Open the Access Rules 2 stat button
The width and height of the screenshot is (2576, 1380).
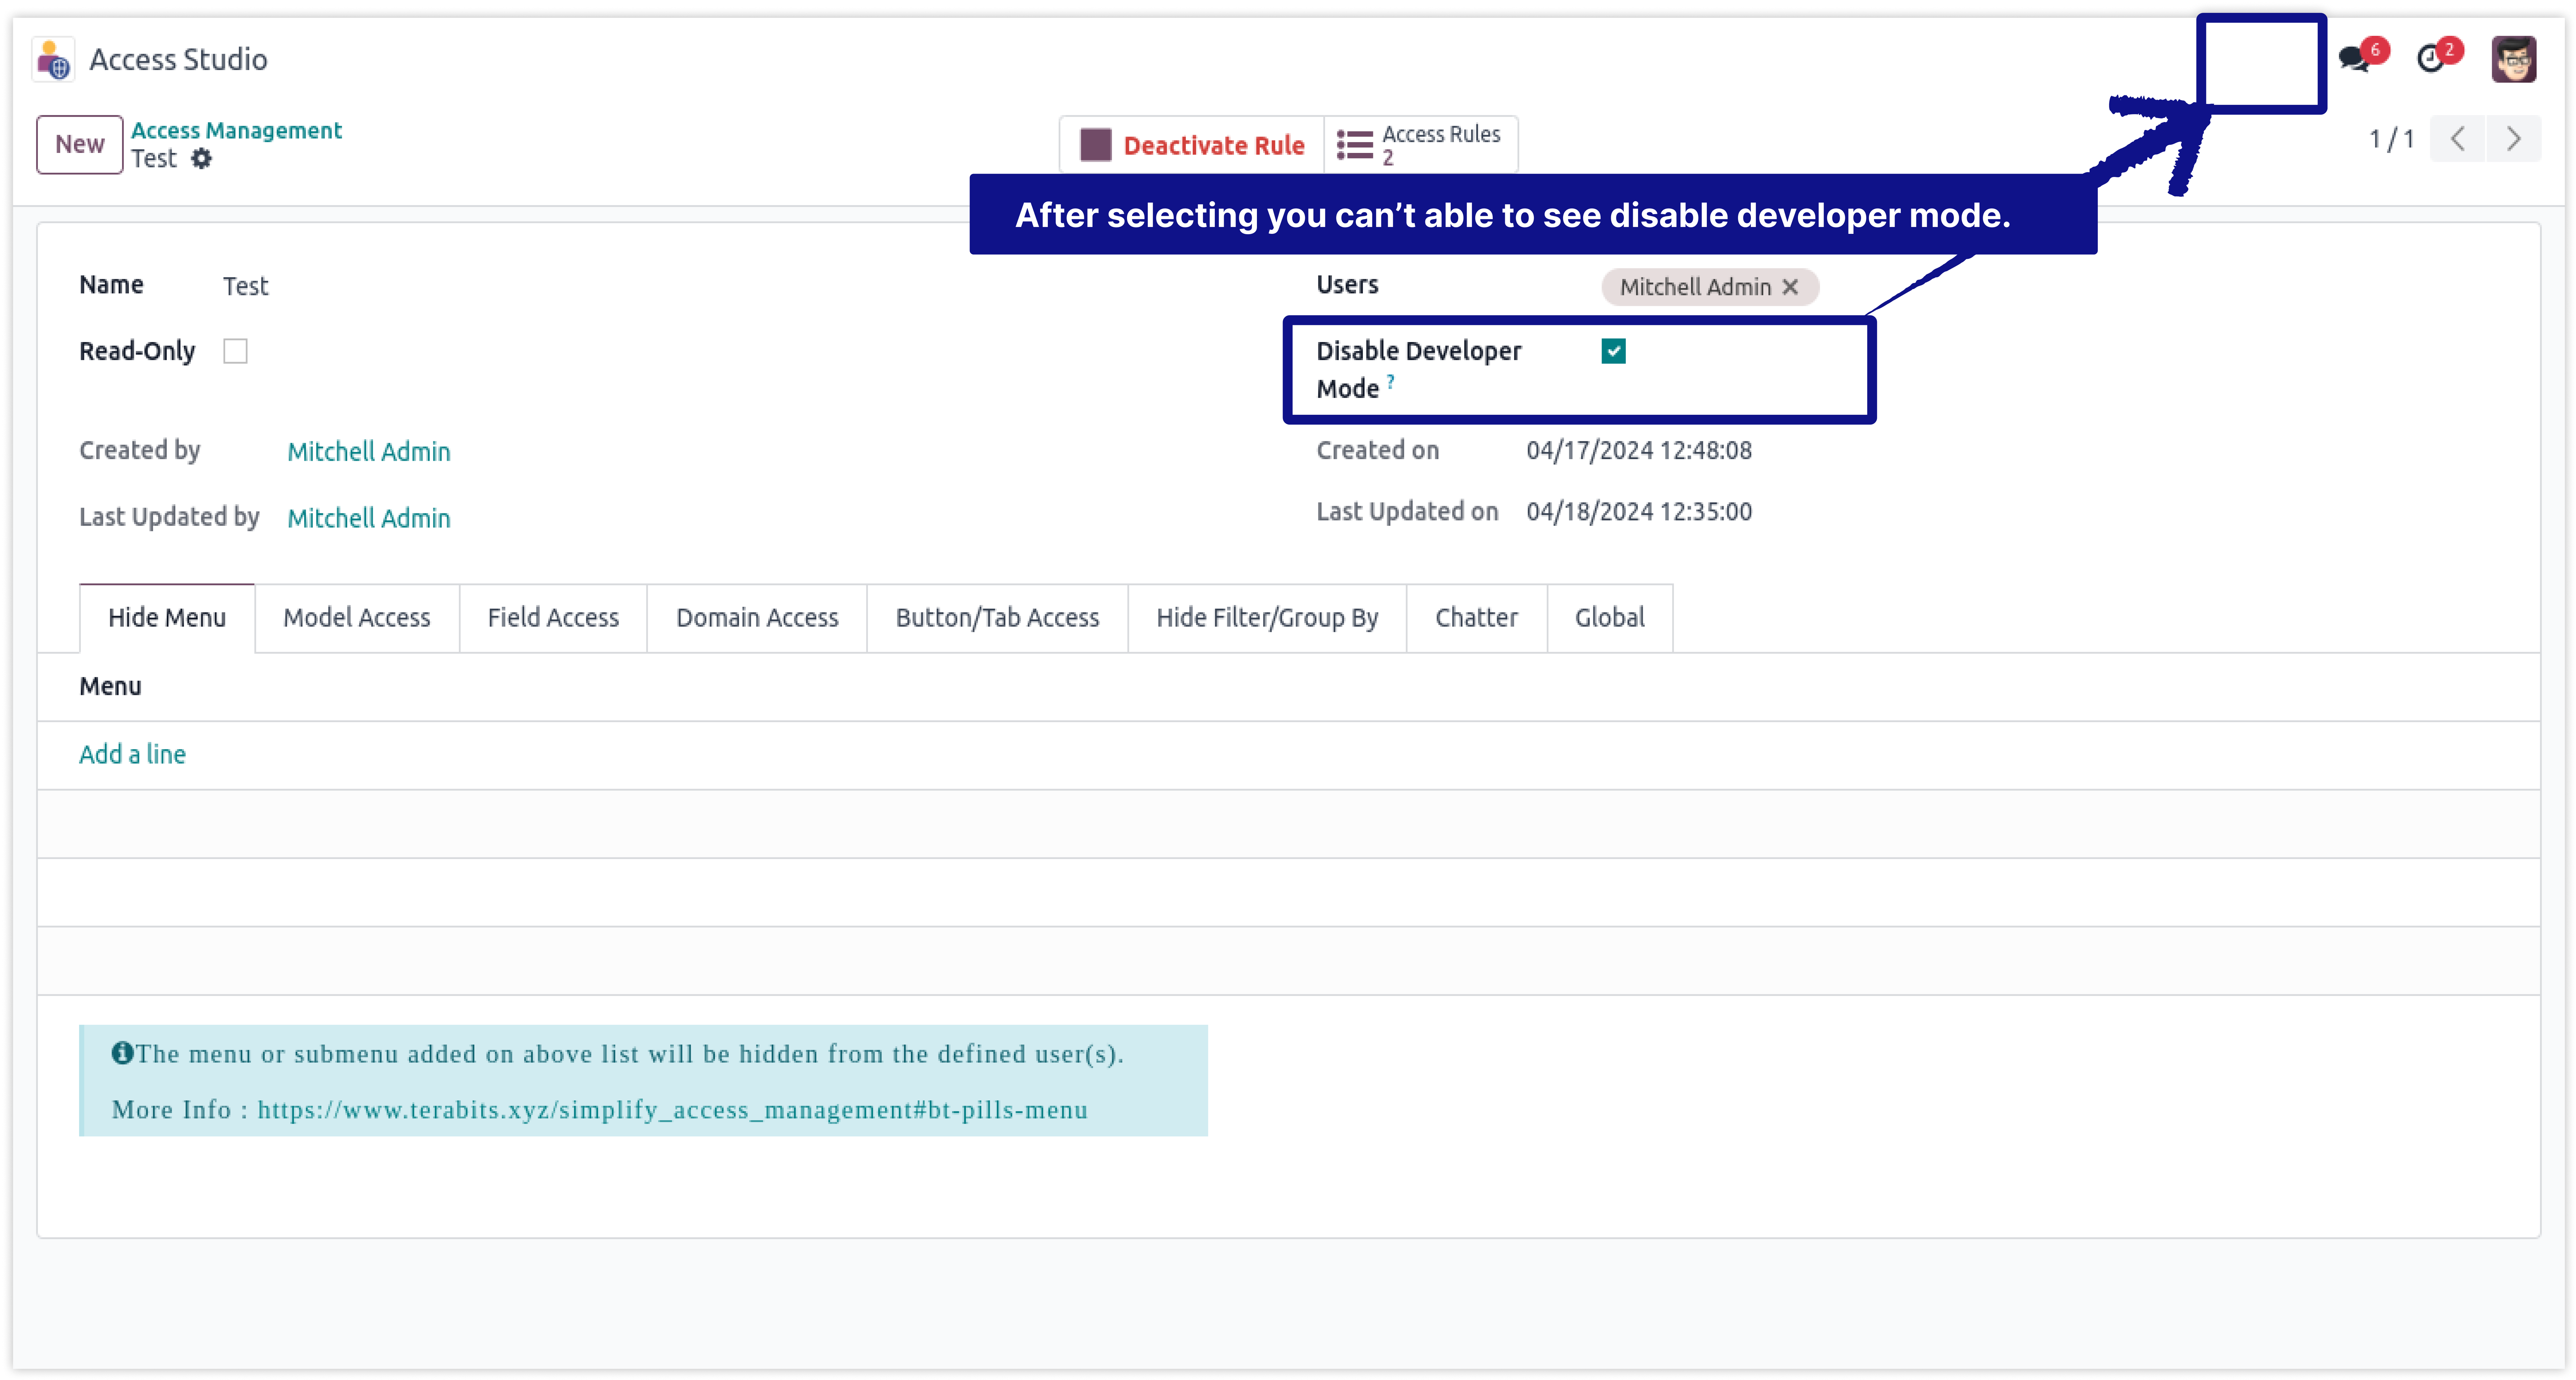point(1421,145)
